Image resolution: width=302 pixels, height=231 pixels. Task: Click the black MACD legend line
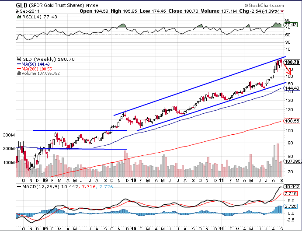(19, 187)
